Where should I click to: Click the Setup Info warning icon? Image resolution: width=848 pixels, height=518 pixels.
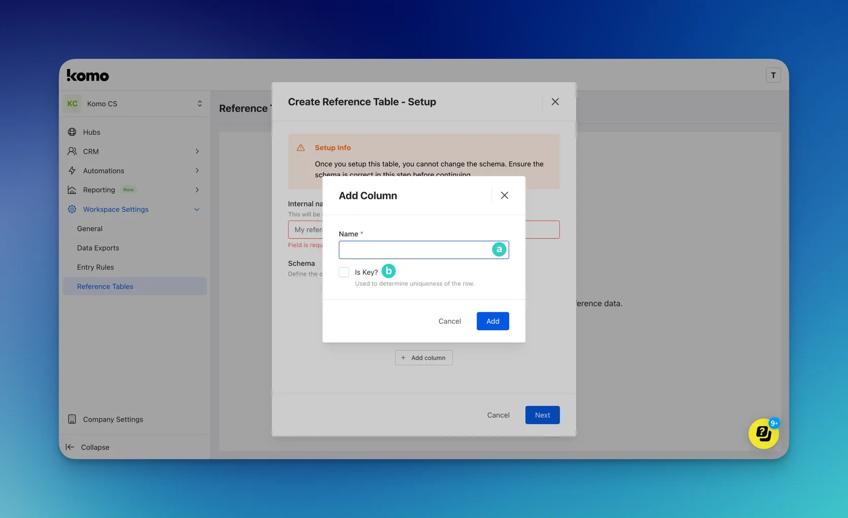point(301,148)
